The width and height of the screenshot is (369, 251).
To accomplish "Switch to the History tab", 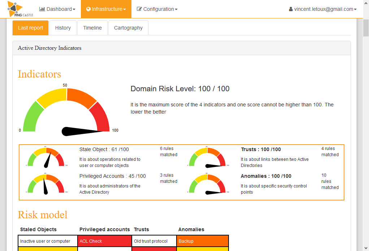I will (x=63, y=27).
